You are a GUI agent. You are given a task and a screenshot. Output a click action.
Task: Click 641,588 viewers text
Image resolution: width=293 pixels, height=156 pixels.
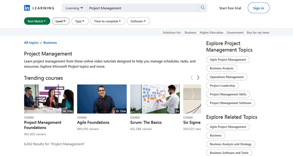(x=141, y=129)
